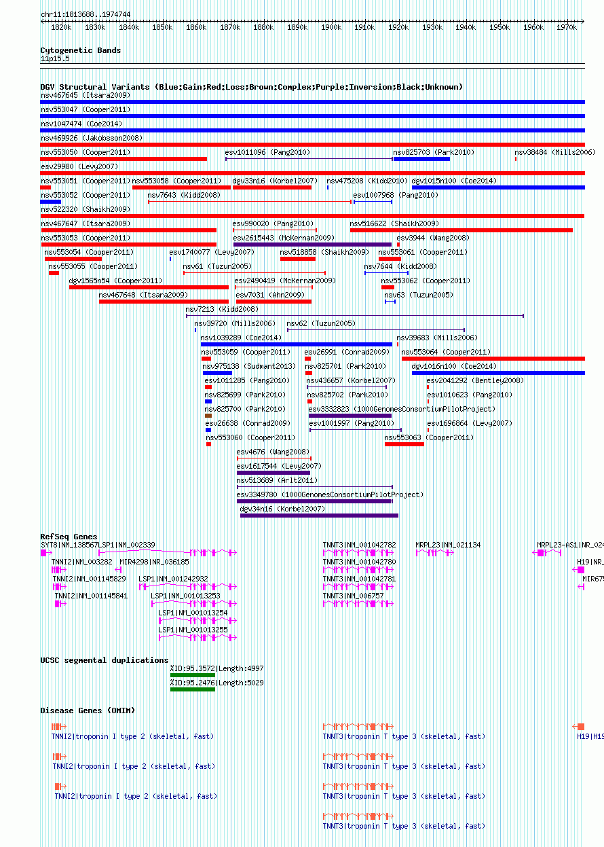Select the nsv7644 (Kidd2008) variant
This screenshot has width=604, height=847.
400,266
